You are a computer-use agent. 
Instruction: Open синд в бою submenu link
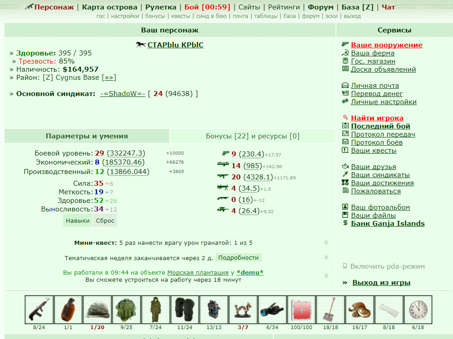(x=212, y=16)
